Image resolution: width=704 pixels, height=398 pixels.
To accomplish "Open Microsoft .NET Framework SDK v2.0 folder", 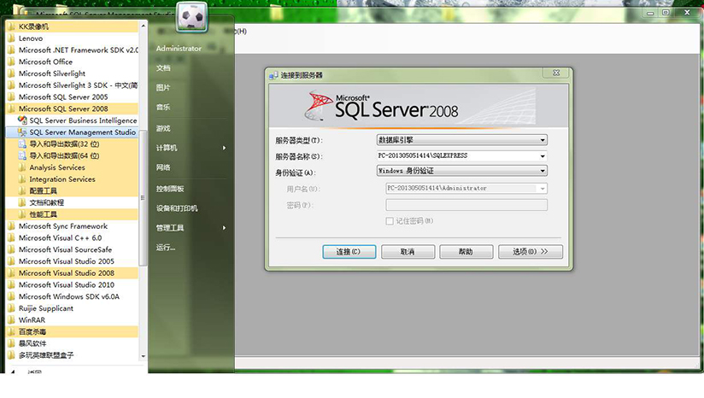I will point(72,50).
